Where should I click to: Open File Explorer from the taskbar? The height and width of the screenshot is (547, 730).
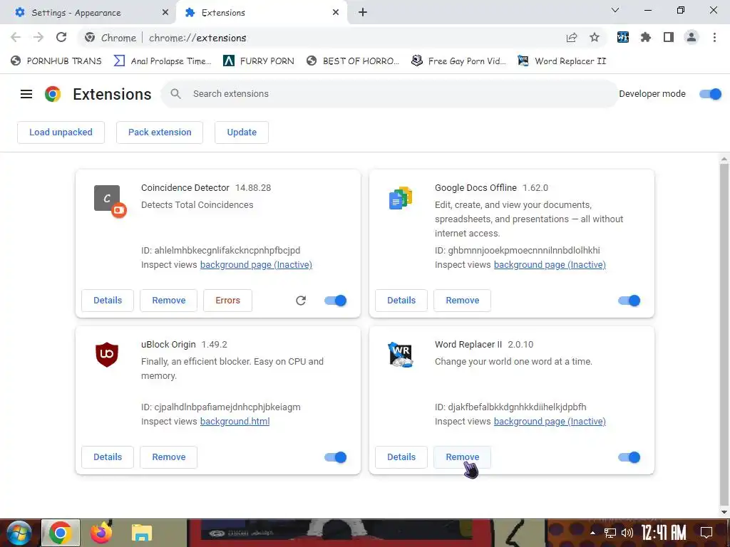142,533
